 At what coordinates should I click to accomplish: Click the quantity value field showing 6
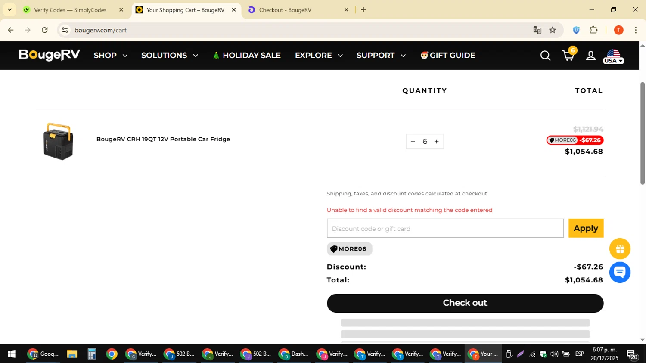pos(425,142)
